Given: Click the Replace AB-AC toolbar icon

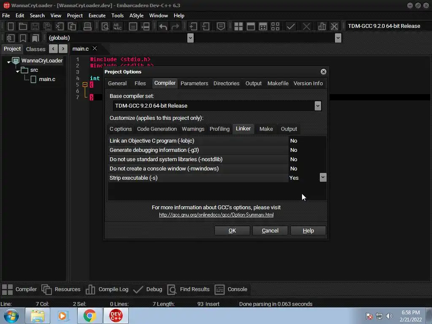Looking at the screenshot, I should 118,27.
